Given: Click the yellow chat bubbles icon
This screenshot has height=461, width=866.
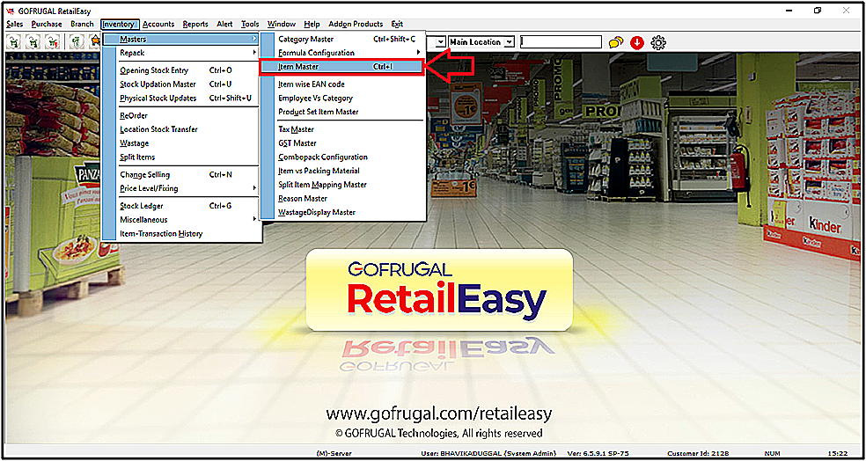Looking at the screenshot, I should [x=616, y=42].
